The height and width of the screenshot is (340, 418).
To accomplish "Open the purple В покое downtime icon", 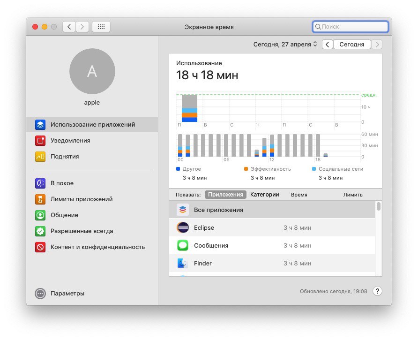I will coord(40,183).
